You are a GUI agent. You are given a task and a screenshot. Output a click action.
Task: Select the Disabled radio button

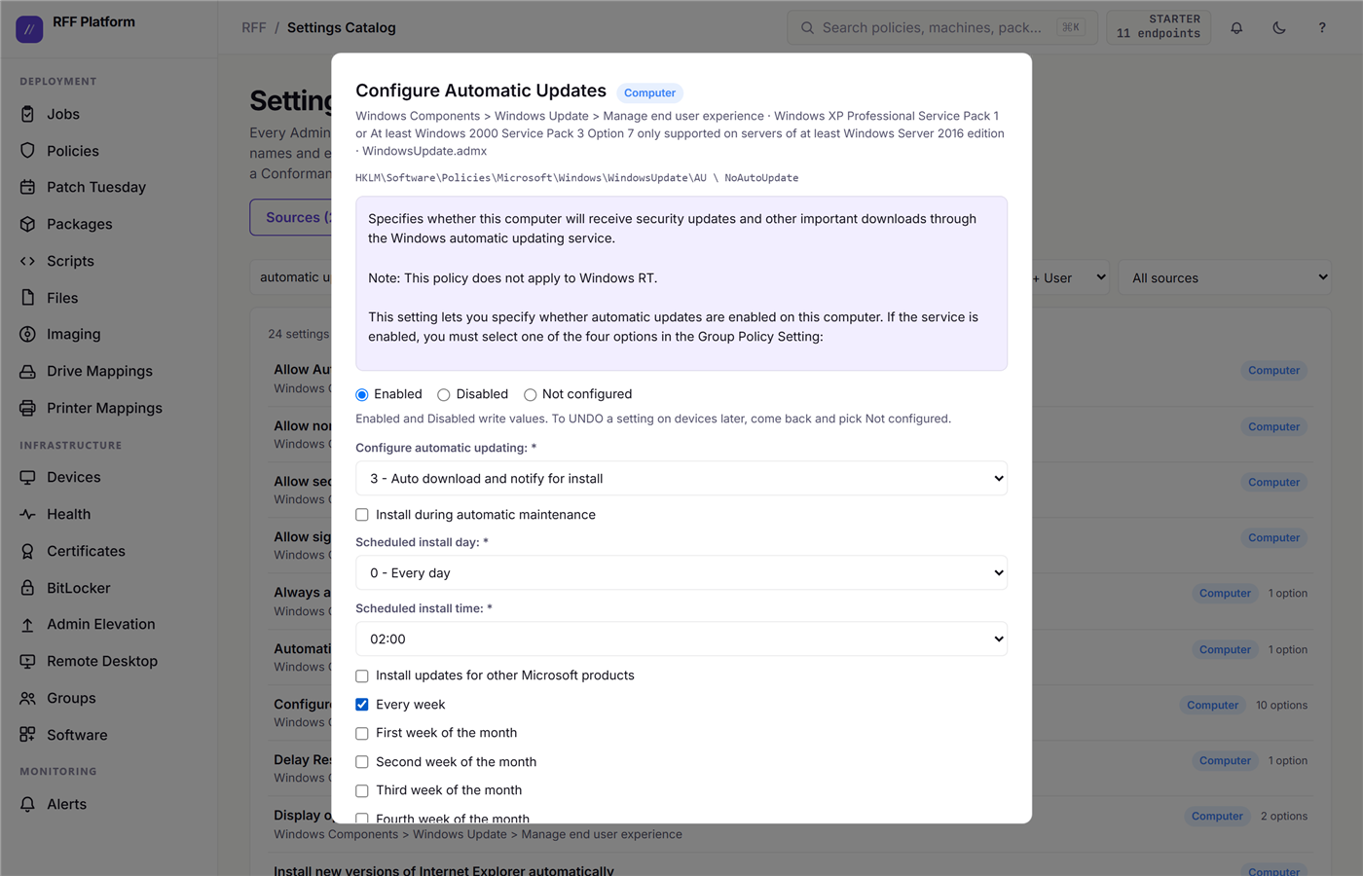click(444, 394)
